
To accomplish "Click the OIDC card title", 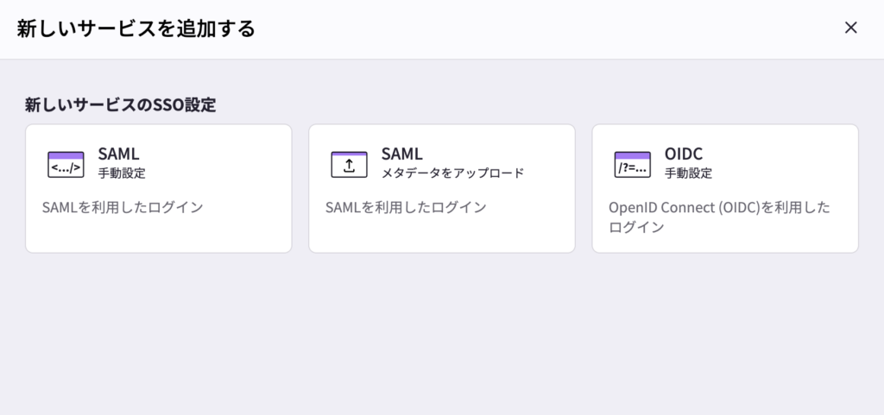I will point(684,154).
